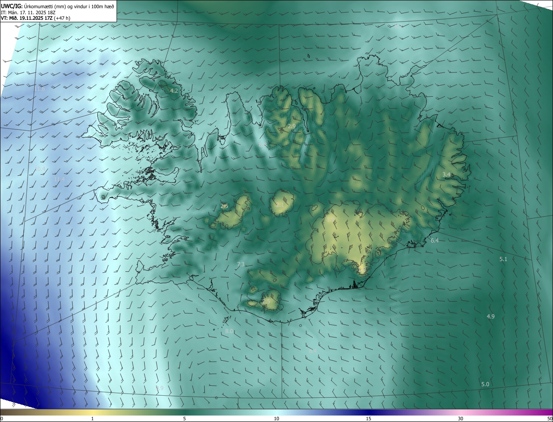553x422 pixels.
Task: Click the 9.9 value near the bottom left
Action: pos(159,388)
